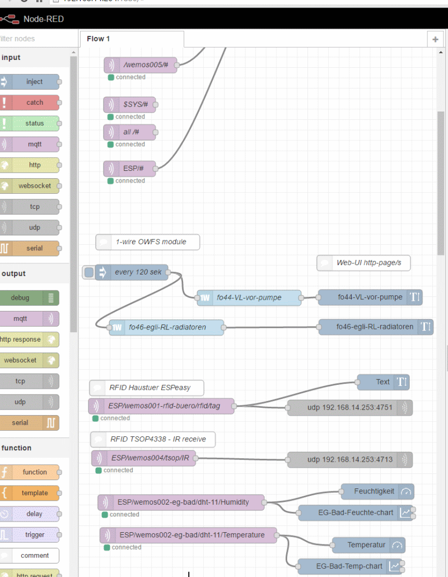Click the output port of 'every 120 sek' node

(168, 272)
